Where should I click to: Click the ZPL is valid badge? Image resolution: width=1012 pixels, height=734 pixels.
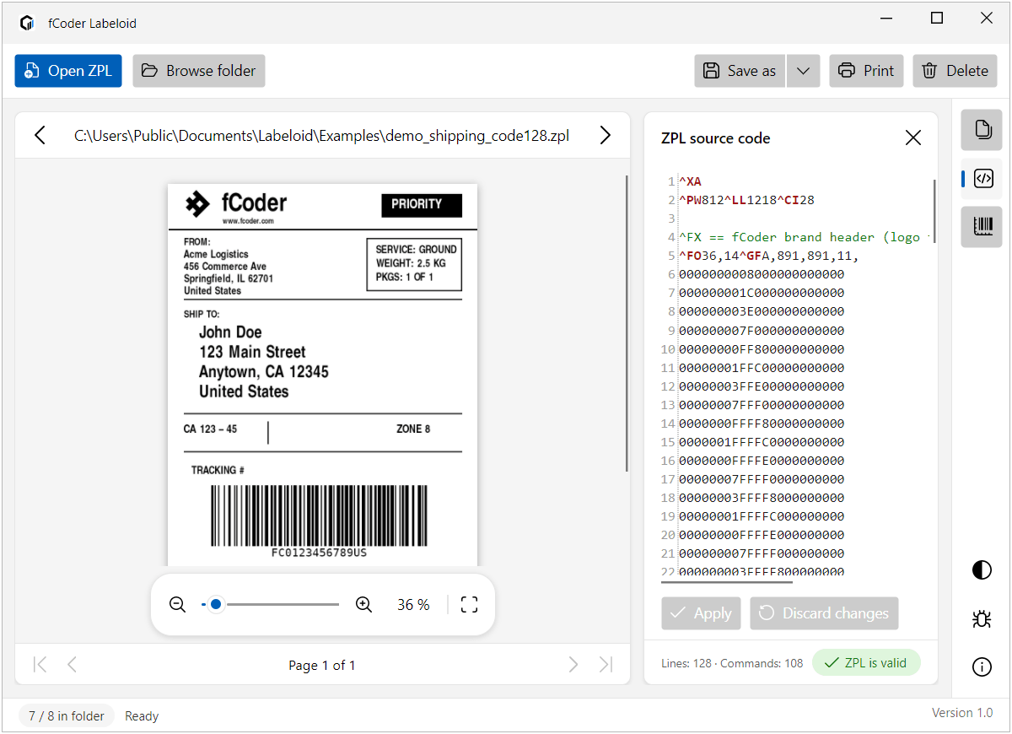866,663
